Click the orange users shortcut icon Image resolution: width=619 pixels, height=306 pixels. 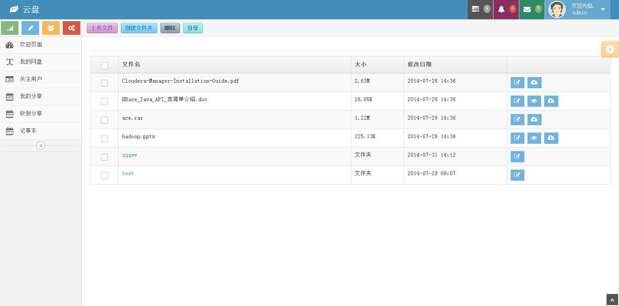51,28
